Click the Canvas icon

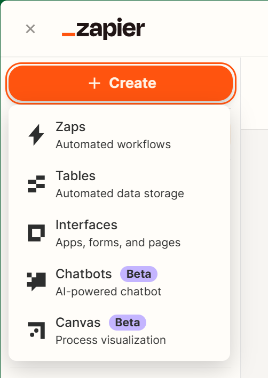point(36,331)
